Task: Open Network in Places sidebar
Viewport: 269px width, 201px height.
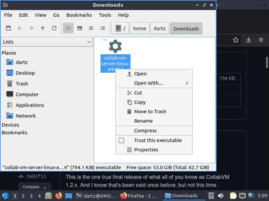Action: pos(21,116)
